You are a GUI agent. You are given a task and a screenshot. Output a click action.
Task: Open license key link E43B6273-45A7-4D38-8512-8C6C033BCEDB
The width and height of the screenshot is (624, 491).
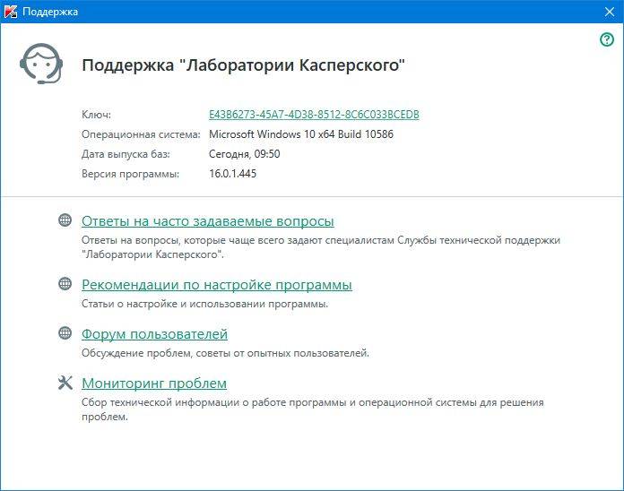(314, 115)
